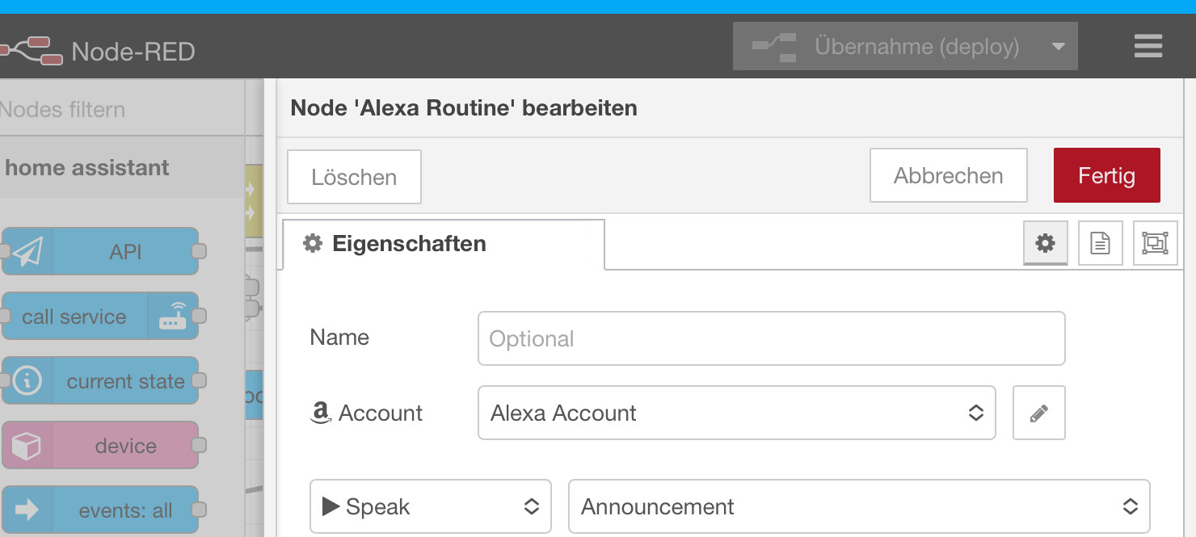The width and height of the screenshot is (1196, 537).
Task: Click the Abbrechen button
Action: tap(948, 175)
